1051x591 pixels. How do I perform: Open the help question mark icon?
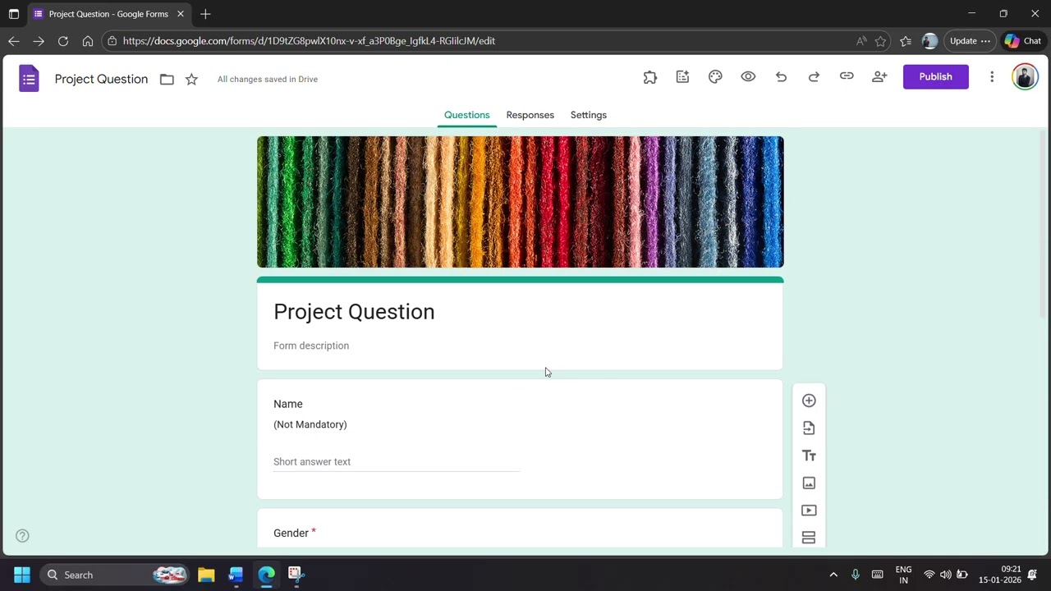click(22, 535)
